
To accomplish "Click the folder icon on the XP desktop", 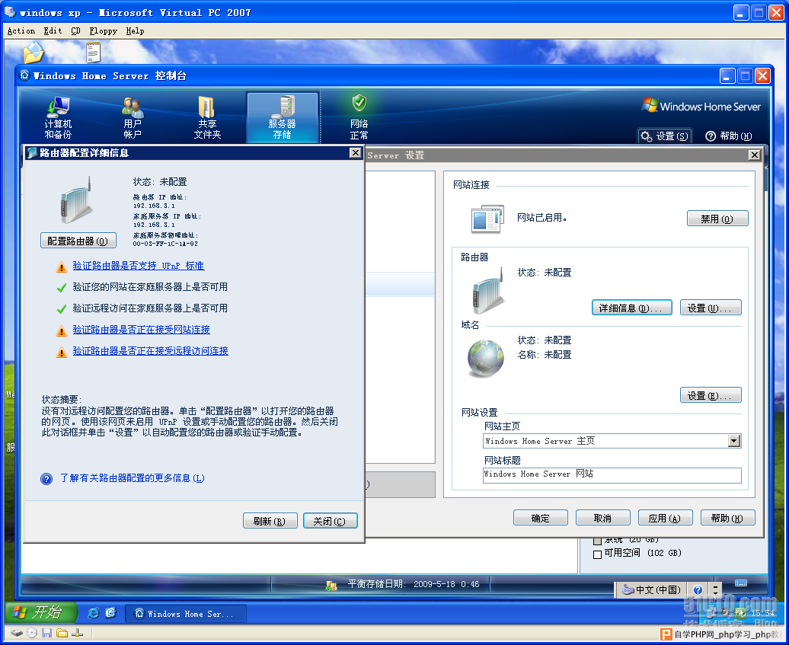I will [x=34, y=53].
